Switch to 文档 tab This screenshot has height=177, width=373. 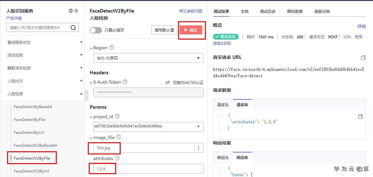245,12
